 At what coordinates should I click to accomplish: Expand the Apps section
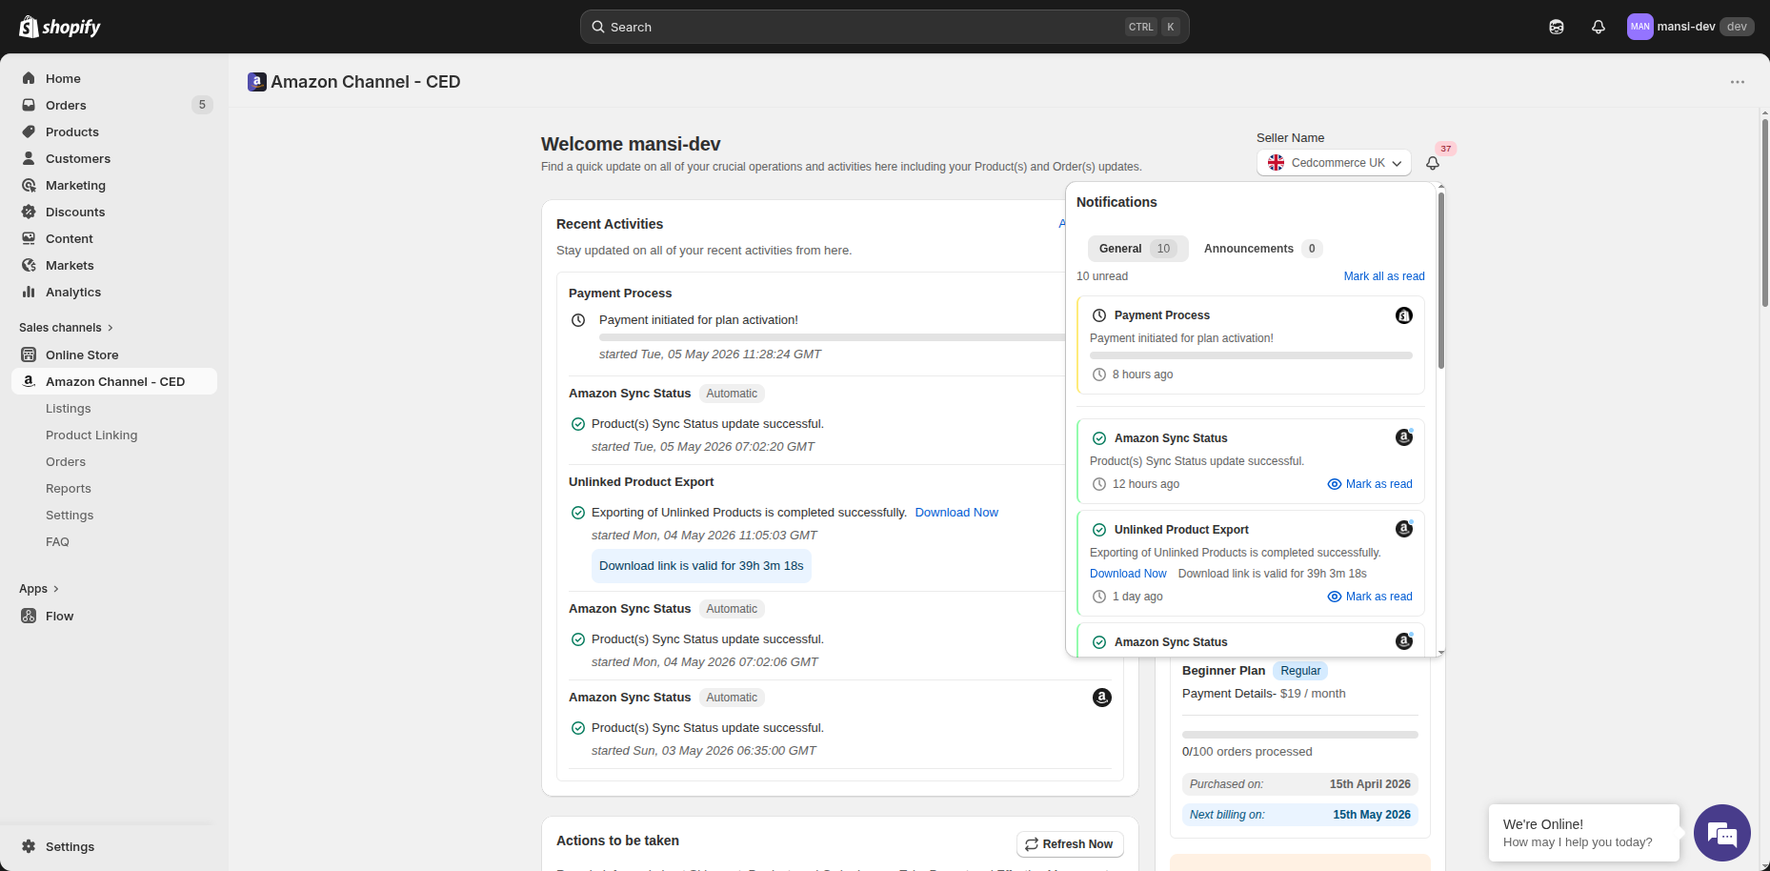coord(39,588)
